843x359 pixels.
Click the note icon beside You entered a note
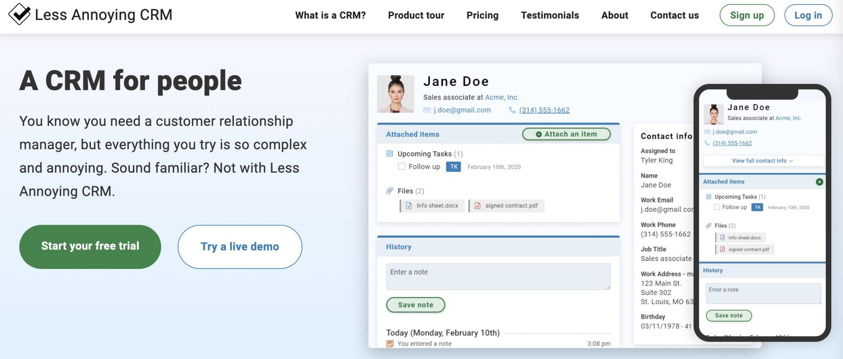tap(390, 344)
